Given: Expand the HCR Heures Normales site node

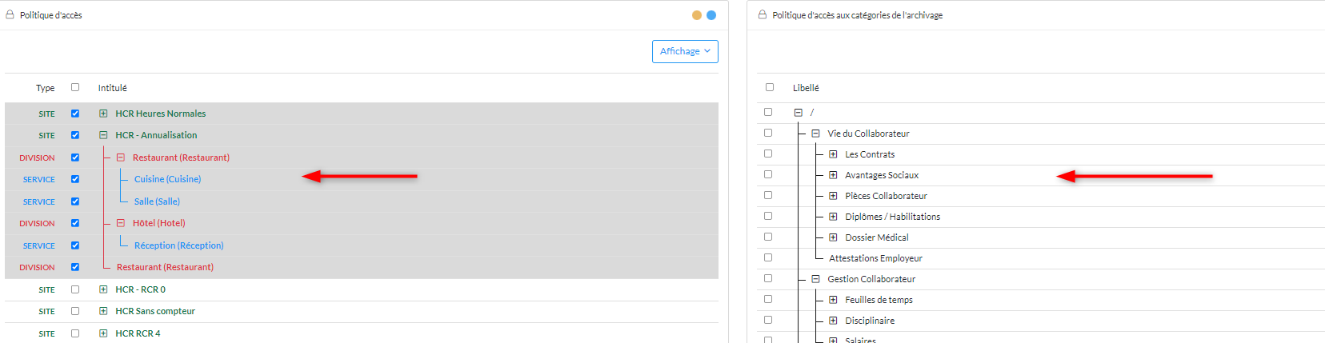Looking at the screenshot, I should 103,114.
